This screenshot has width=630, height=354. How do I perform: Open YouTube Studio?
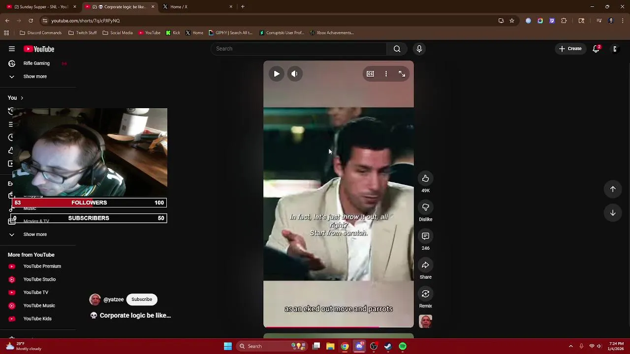[x=38, y=279]
